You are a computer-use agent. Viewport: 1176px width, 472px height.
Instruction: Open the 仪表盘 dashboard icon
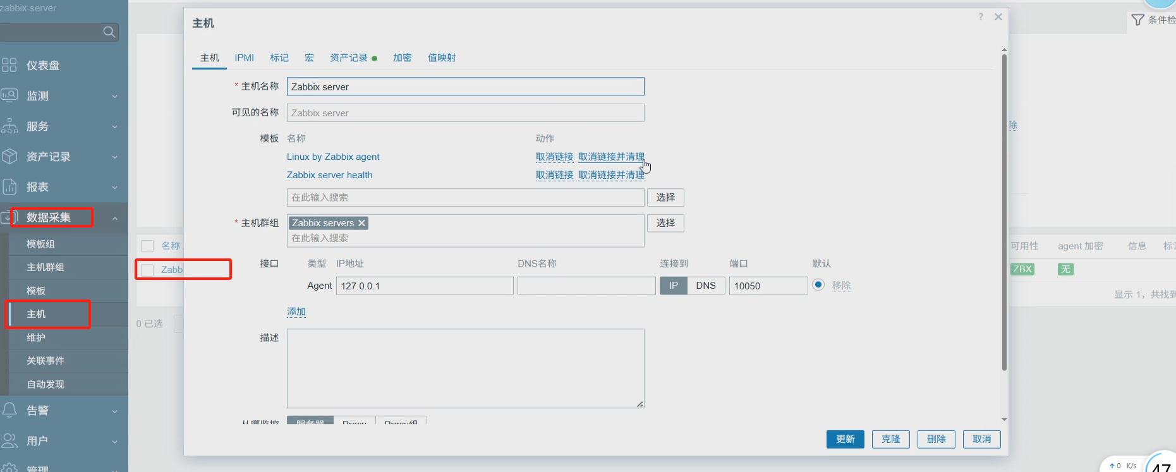point(9,65)
